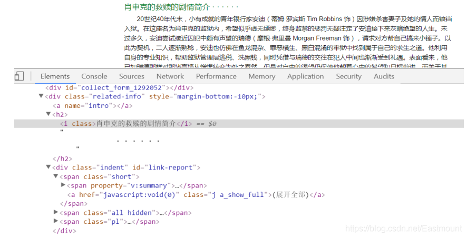Image resolution: width=467 pixels, height=238 pixels.
Task: Click the green 肖申克的救赎的剧情简介 page heading
Action: 167,7
